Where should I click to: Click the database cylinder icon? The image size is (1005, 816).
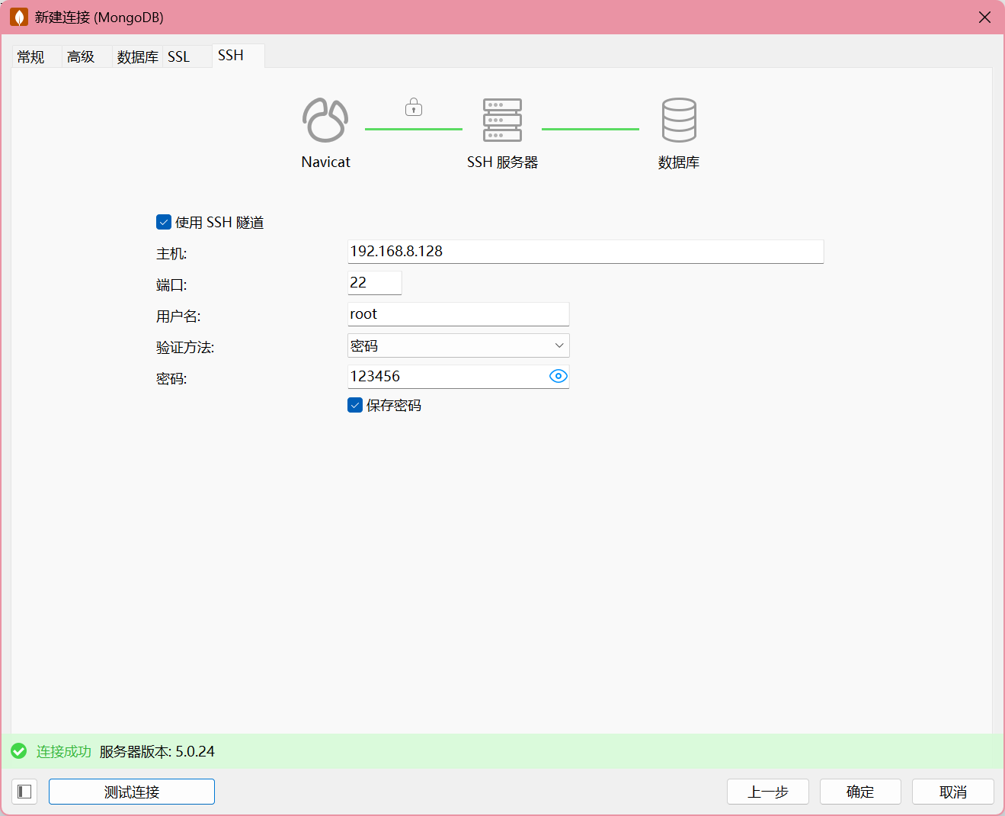click(x=679, y=120)
